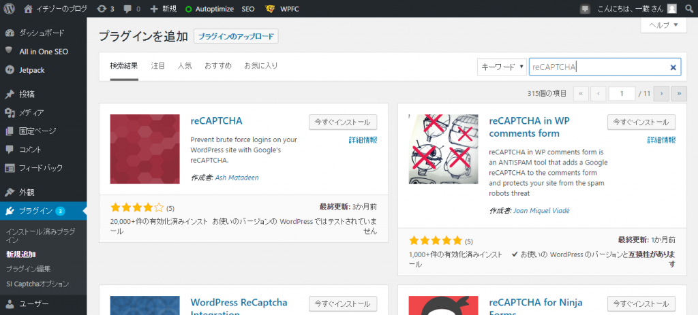Viewport: 698px width, 315px height.
Task: Open the notifications icon in admin bar
Action: pos(586,8)
